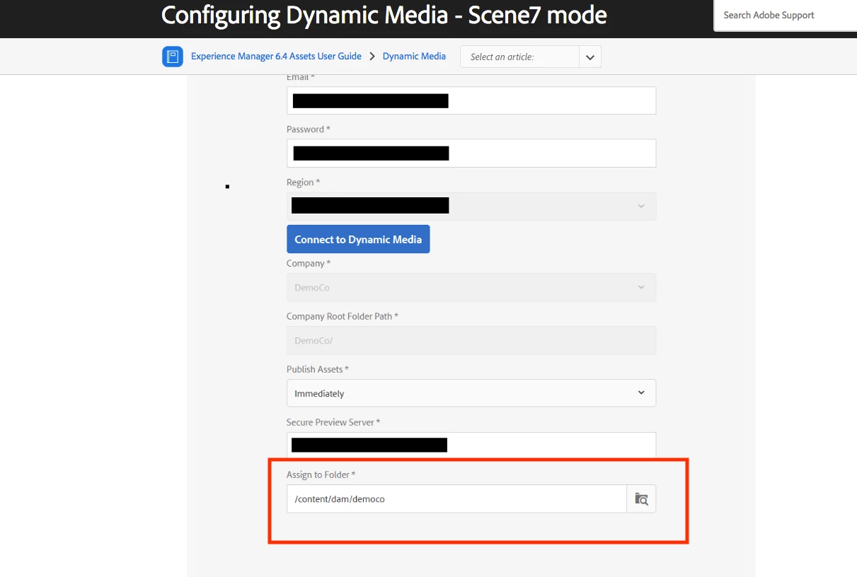857x577 pixels.
Task: Open the Experience Manager 6.4 Assets User Guide link
Action: coord(276,57)
